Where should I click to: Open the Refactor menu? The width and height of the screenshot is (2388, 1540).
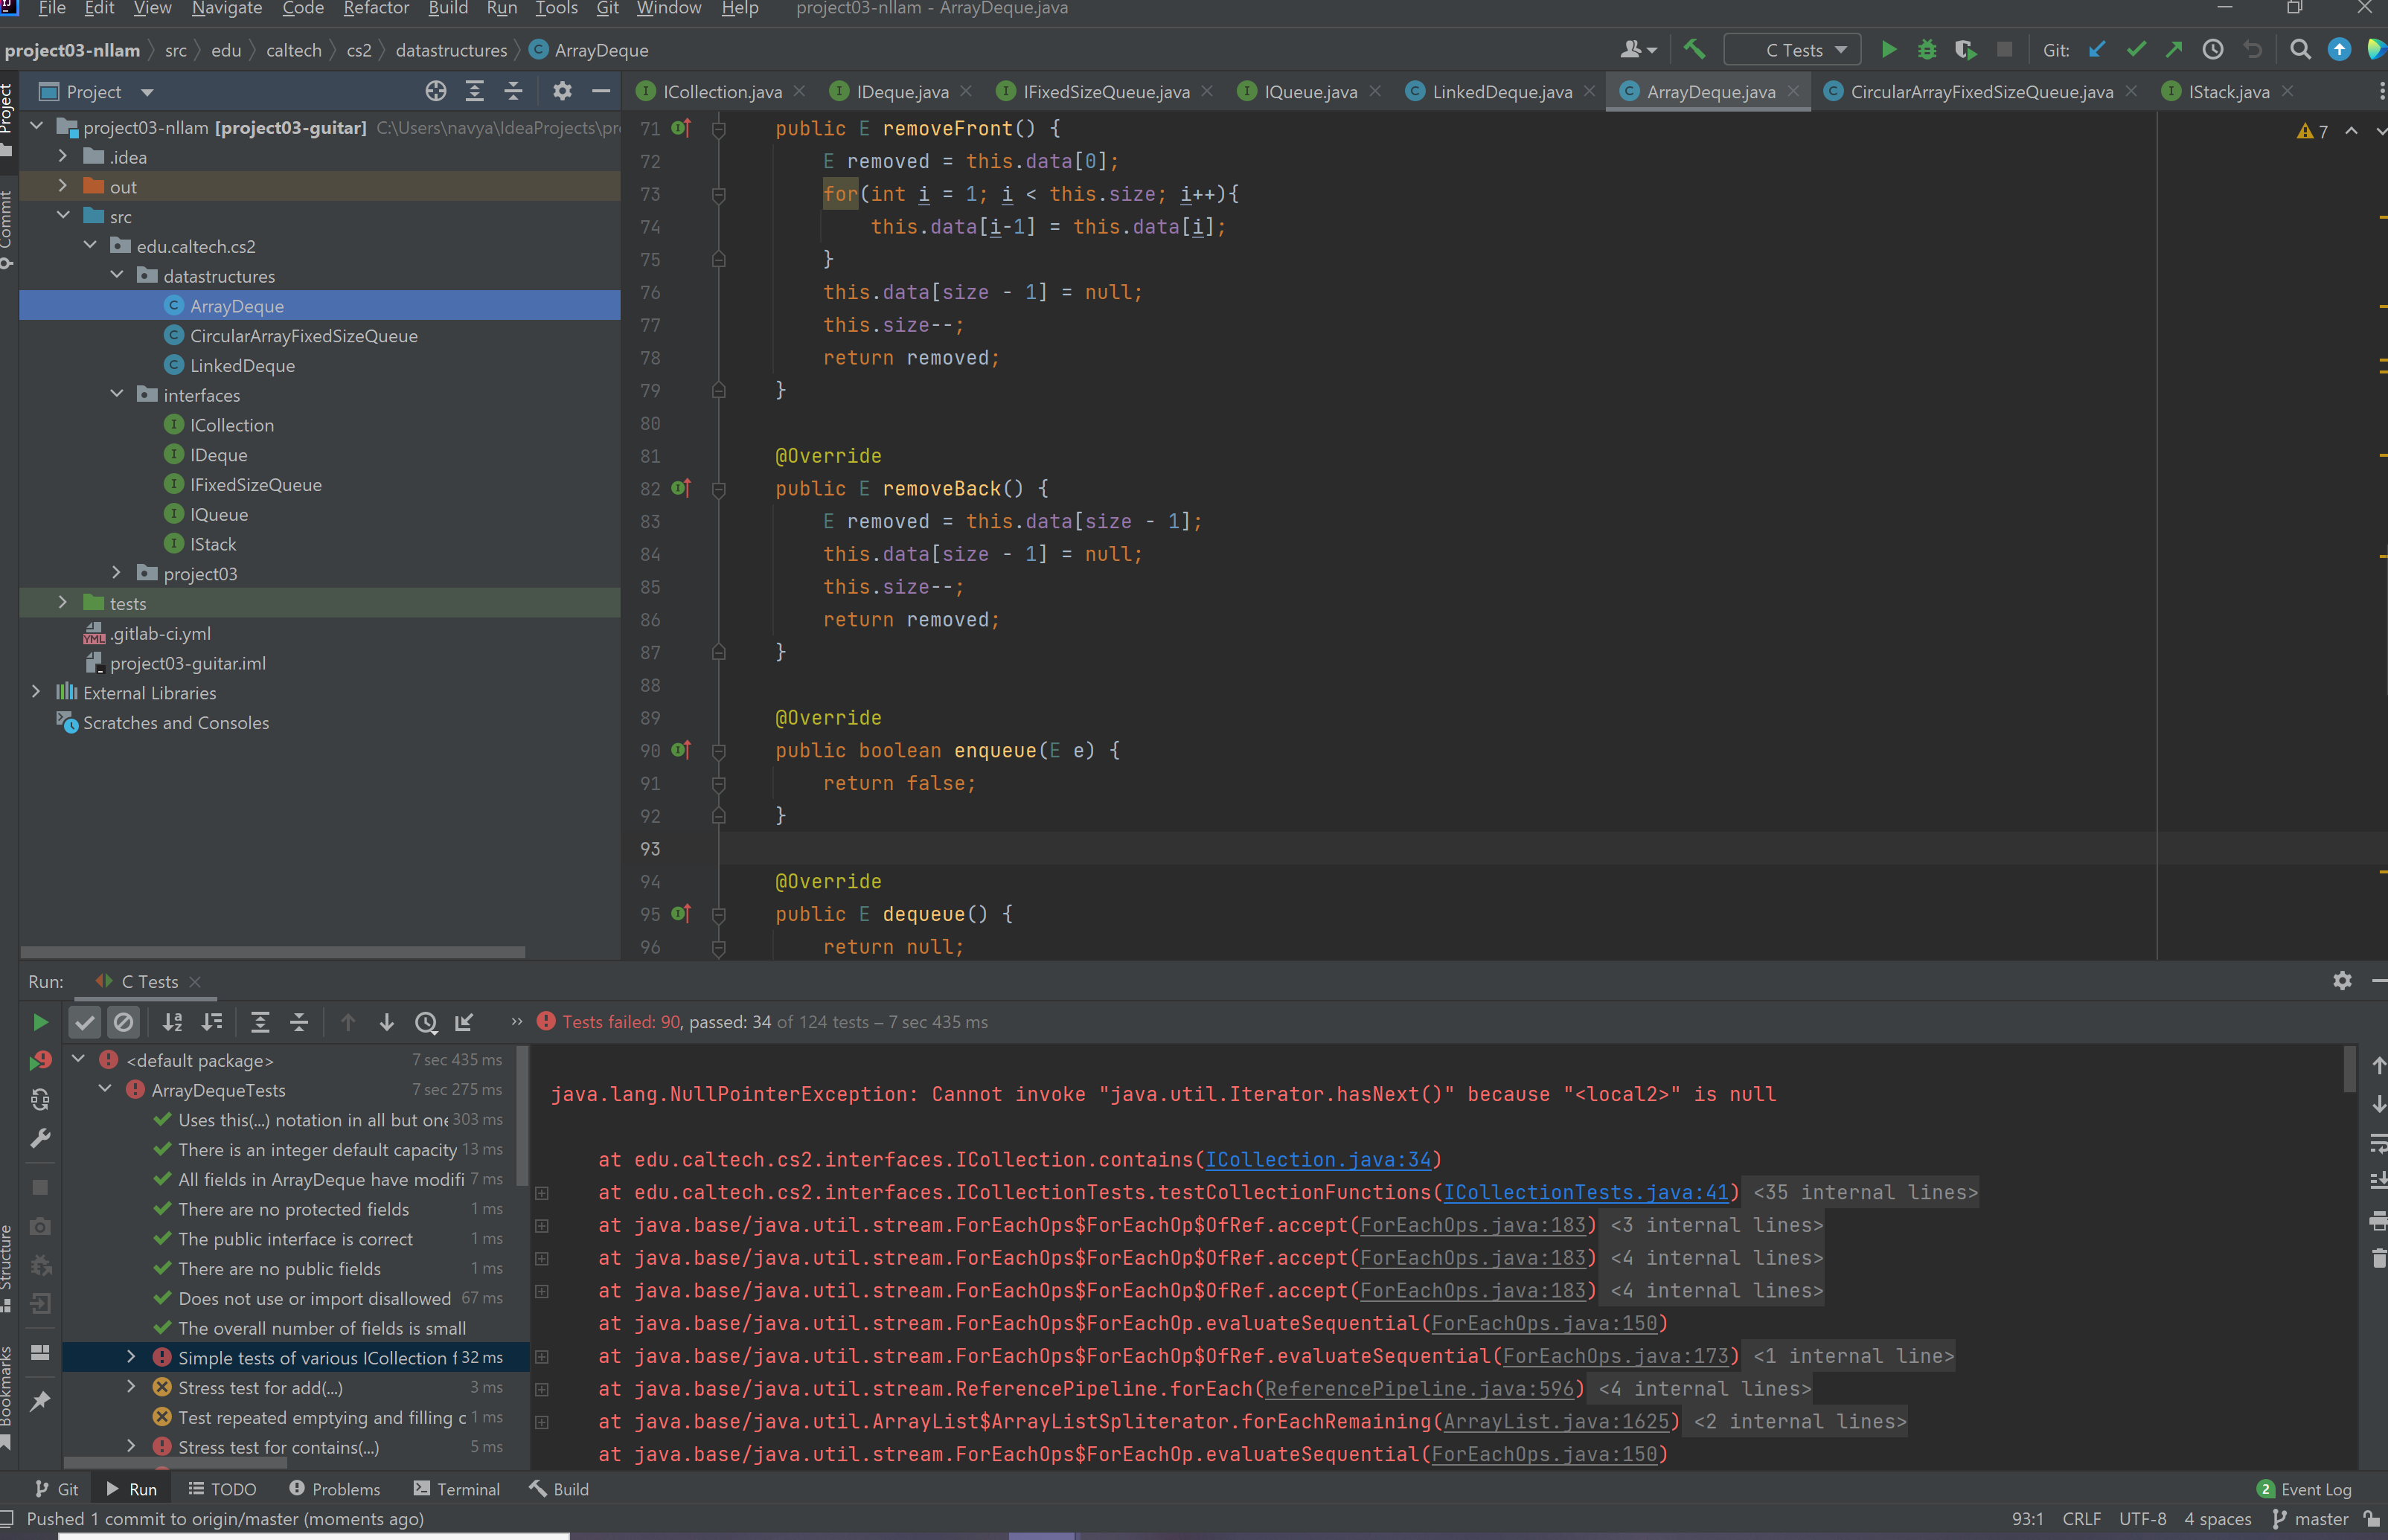tap(375, 9)
